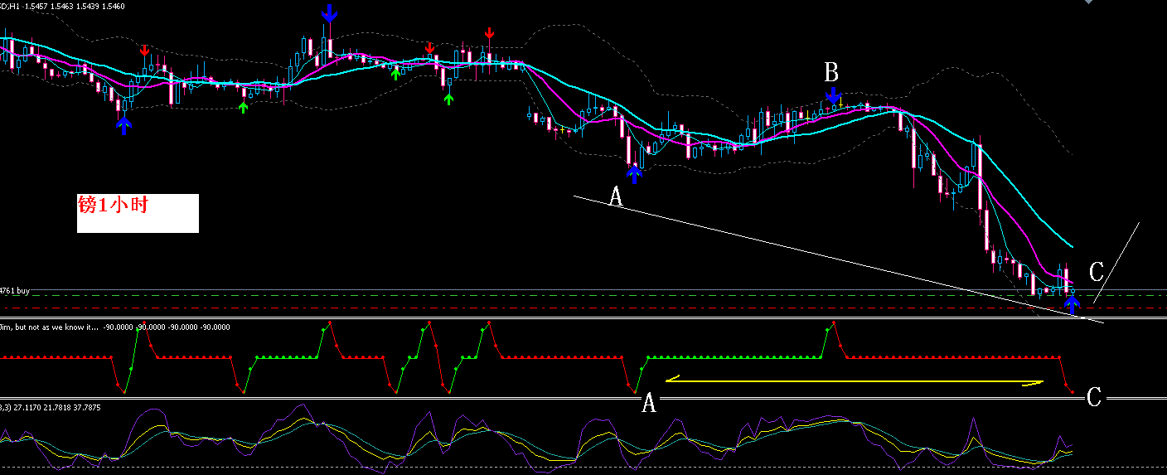Select the text label B on the chart
The width and height of the screenshot is (1167, 475).
click(832, 73)
